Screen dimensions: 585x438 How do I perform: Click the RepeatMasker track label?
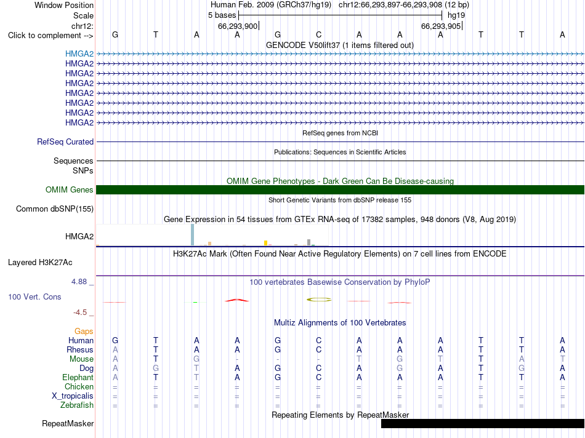[x=68, y=423]
